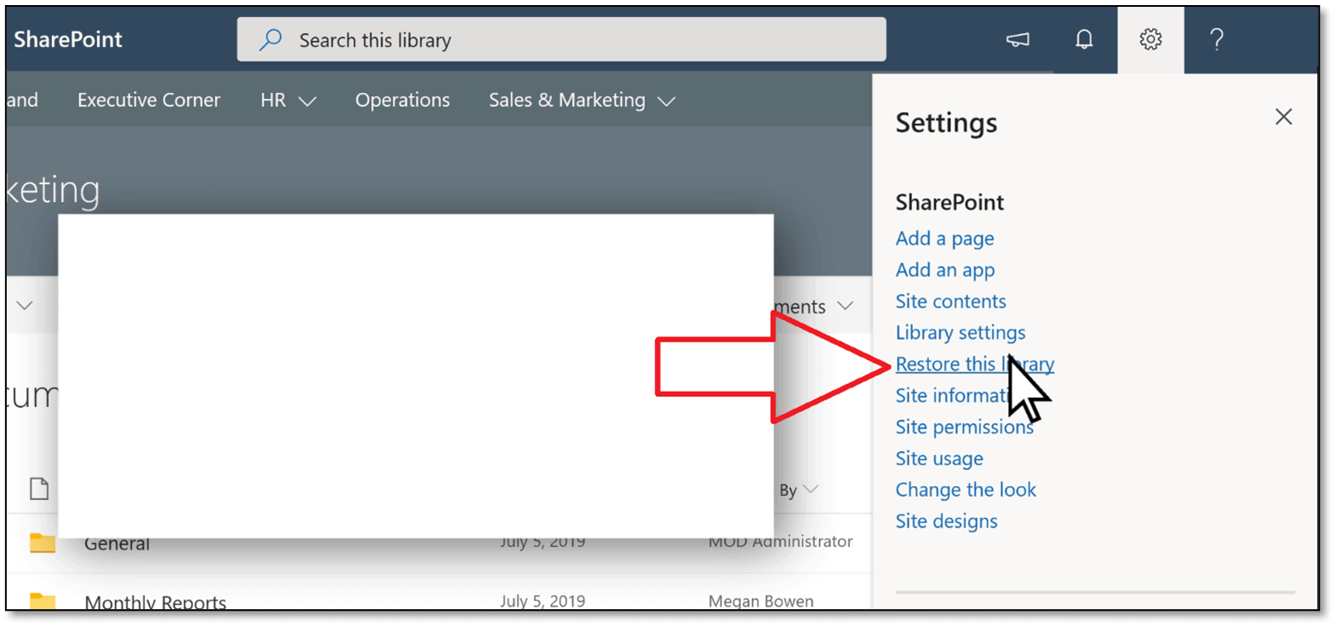Open the Site contents link
This screenshot has width=1336, height=627.
[x=950, y=302]
